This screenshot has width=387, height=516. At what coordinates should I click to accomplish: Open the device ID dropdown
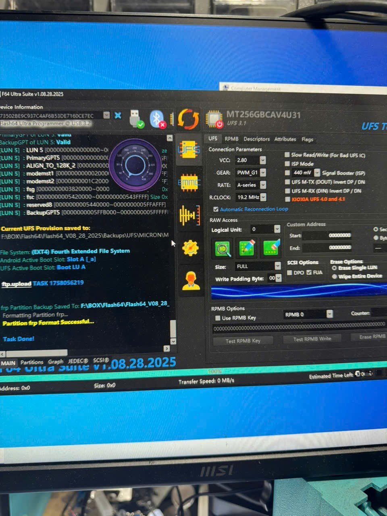pos(106,115)
